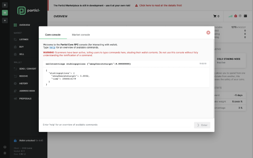Click the Listings icon in sidebar

[15, 40]
